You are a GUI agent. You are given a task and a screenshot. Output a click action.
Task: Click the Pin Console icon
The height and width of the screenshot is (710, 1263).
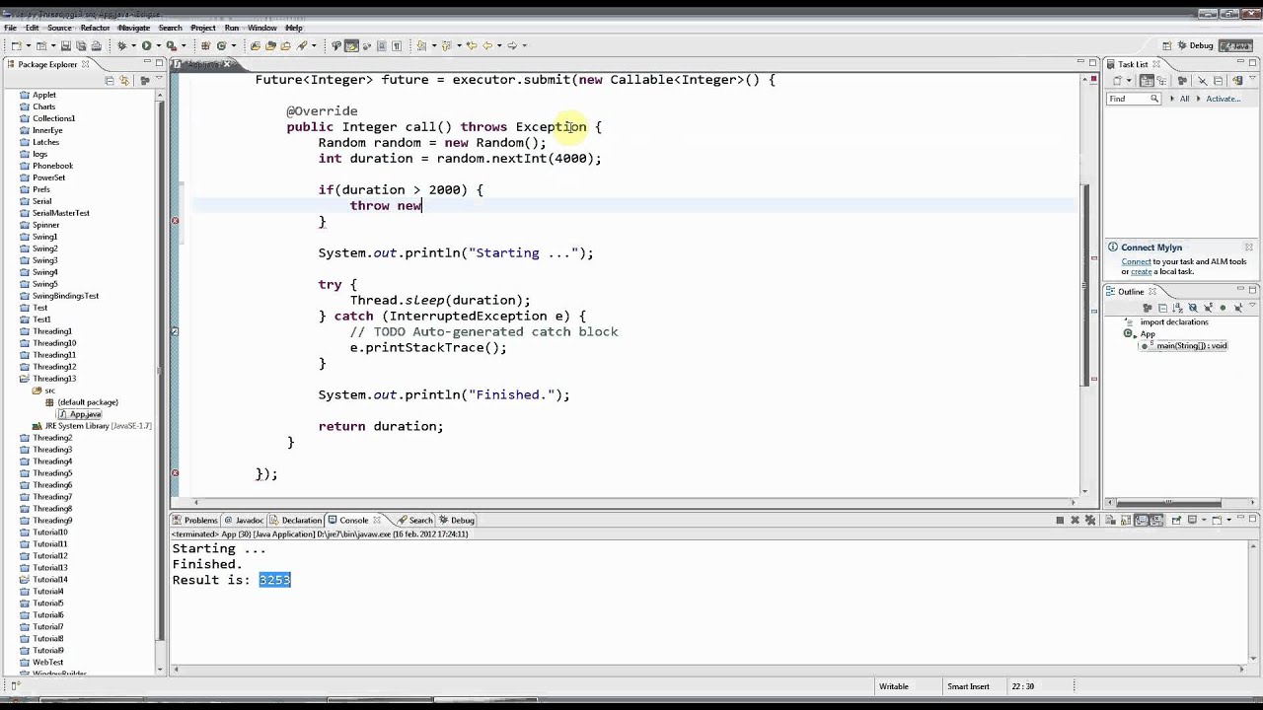1177,520
